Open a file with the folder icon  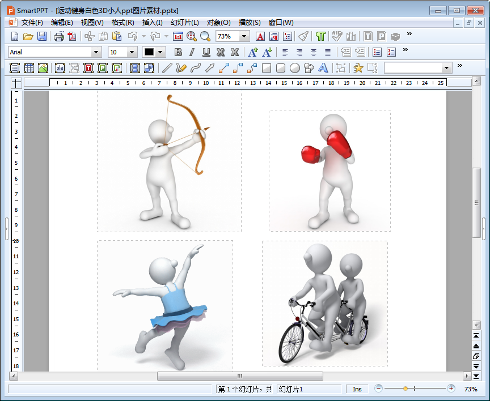point(28,36)
